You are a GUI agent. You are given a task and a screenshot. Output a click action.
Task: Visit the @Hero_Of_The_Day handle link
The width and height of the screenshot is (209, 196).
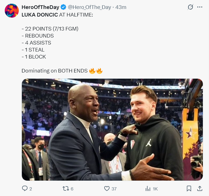(89, 7)
